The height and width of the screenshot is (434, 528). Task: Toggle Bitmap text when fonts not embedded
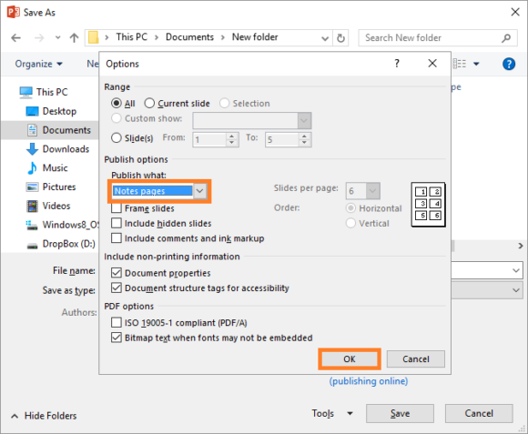click(x=117, y=338)
